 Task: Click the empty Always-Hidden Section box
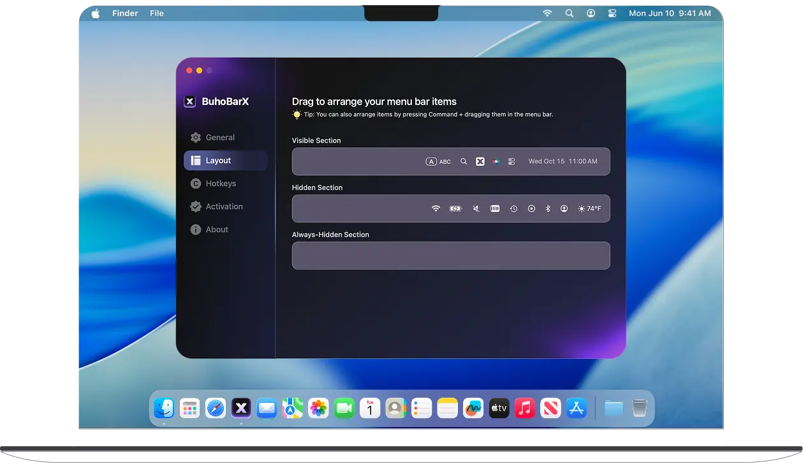click(450, 256)
